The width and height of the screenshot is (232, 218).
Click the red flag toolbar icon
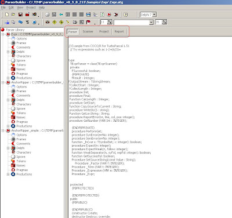click(x=89, y=22)
